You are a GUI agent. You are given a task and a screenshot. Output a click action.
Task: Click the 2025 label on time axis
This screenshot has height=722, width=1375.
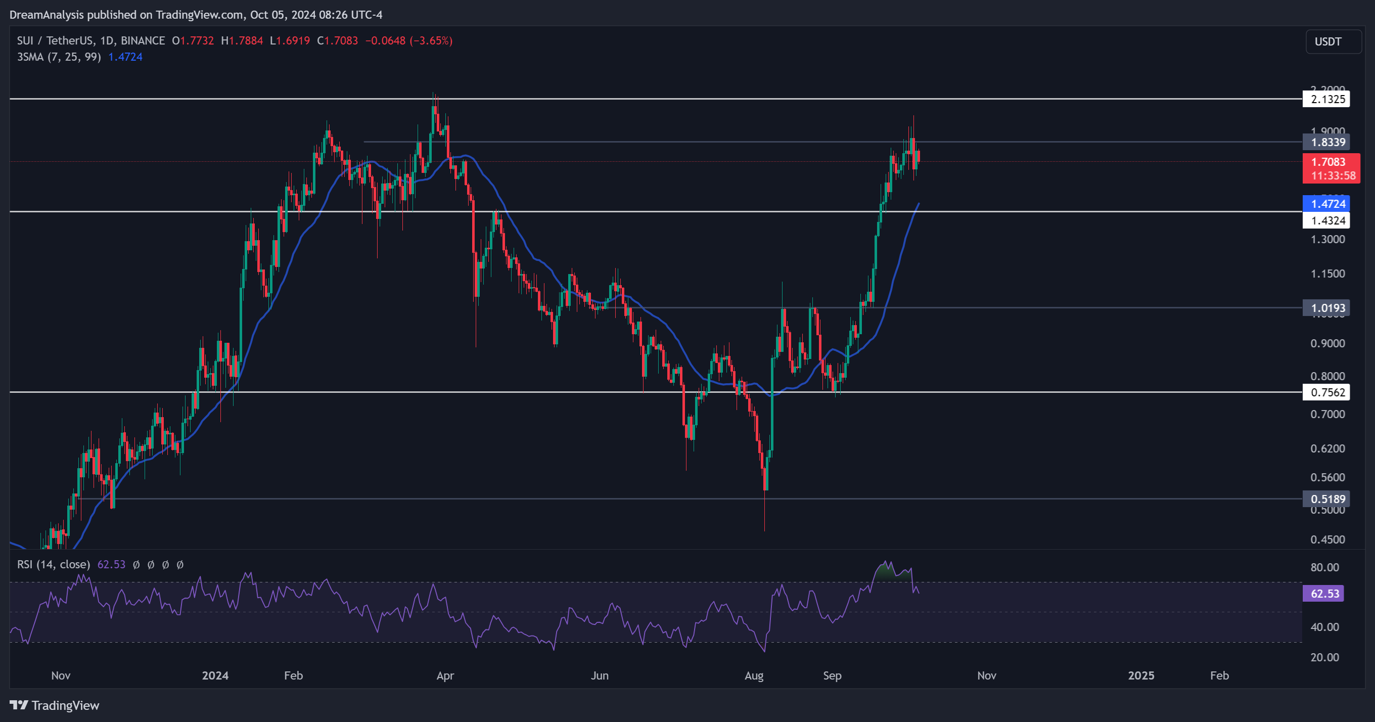click(x=1141, y=675)
